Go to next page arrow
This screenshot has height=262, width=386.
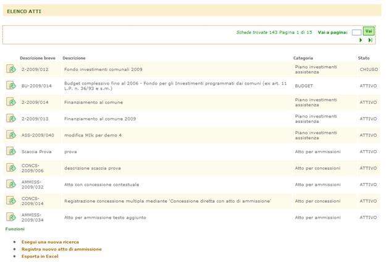361,40
